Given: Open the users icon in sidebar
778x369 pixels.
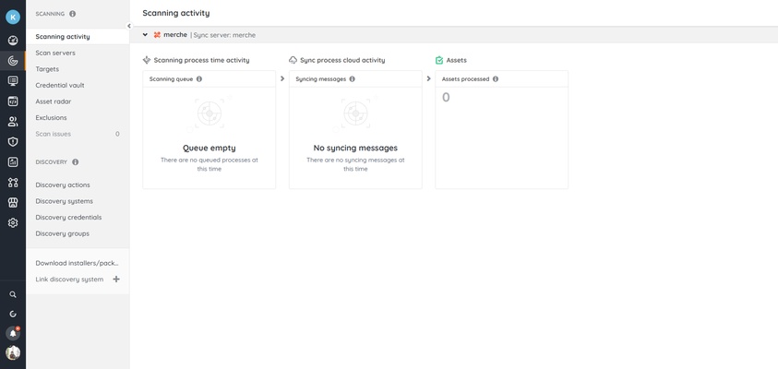Looking at the screenshot, I should click(13, 122).
